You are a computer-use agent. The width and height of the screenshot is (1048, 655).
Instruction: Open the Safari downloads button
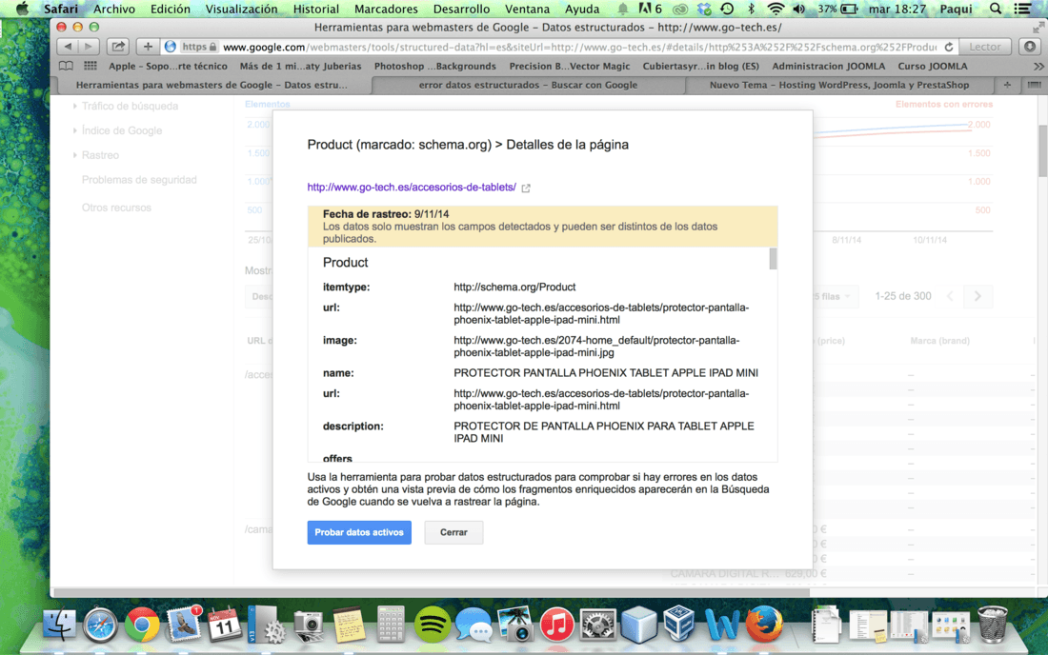1030,47
